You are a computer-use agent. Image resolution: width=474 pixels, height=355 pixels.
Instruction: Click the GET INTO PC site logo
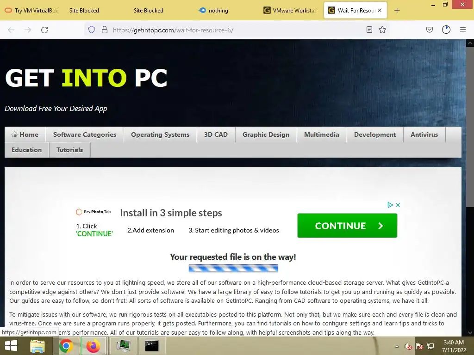coord(86,78)
